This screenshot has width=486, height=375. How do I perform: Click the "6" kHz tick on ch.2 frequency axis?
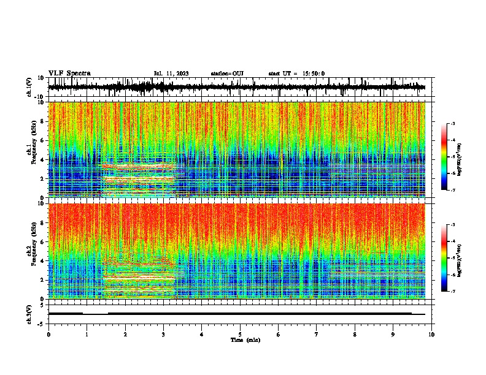tap(43, 241)
